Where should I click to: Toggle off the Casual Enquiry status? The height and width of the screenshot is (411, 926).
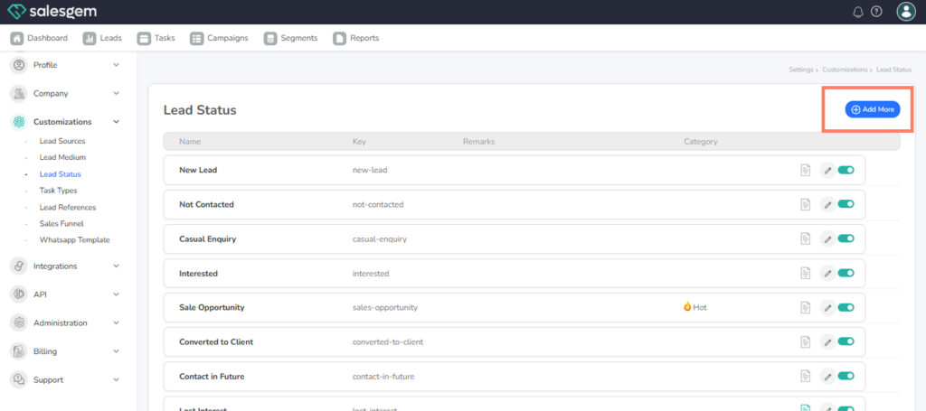tap(846, 238)
